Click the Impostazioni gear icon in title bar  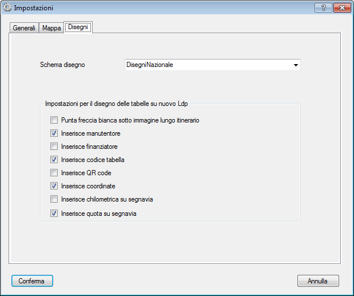[x=7, y=8]
